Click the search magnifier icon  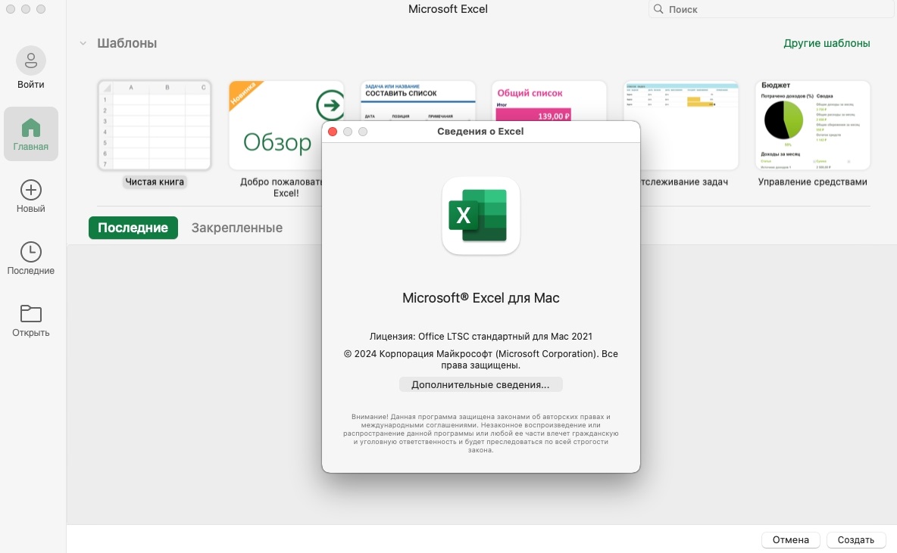pyautogui.click(x=658, y=9)
